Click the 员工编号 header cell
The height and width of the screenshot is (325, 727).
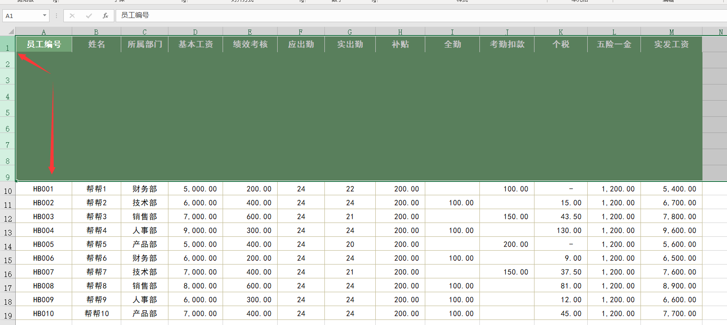pos(44,44)
